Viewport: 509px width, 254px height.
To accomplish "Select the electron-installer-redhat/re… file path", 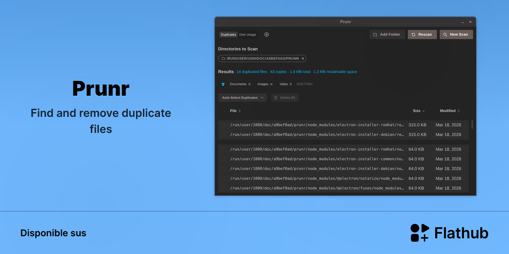I will 317,125.
